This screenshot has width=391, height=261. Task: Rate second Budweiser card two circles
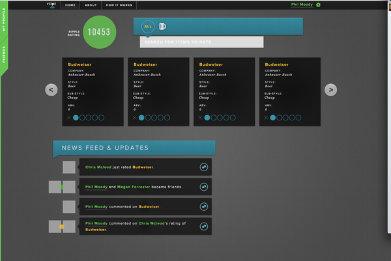pyautogui.click(x=148, y=118)
